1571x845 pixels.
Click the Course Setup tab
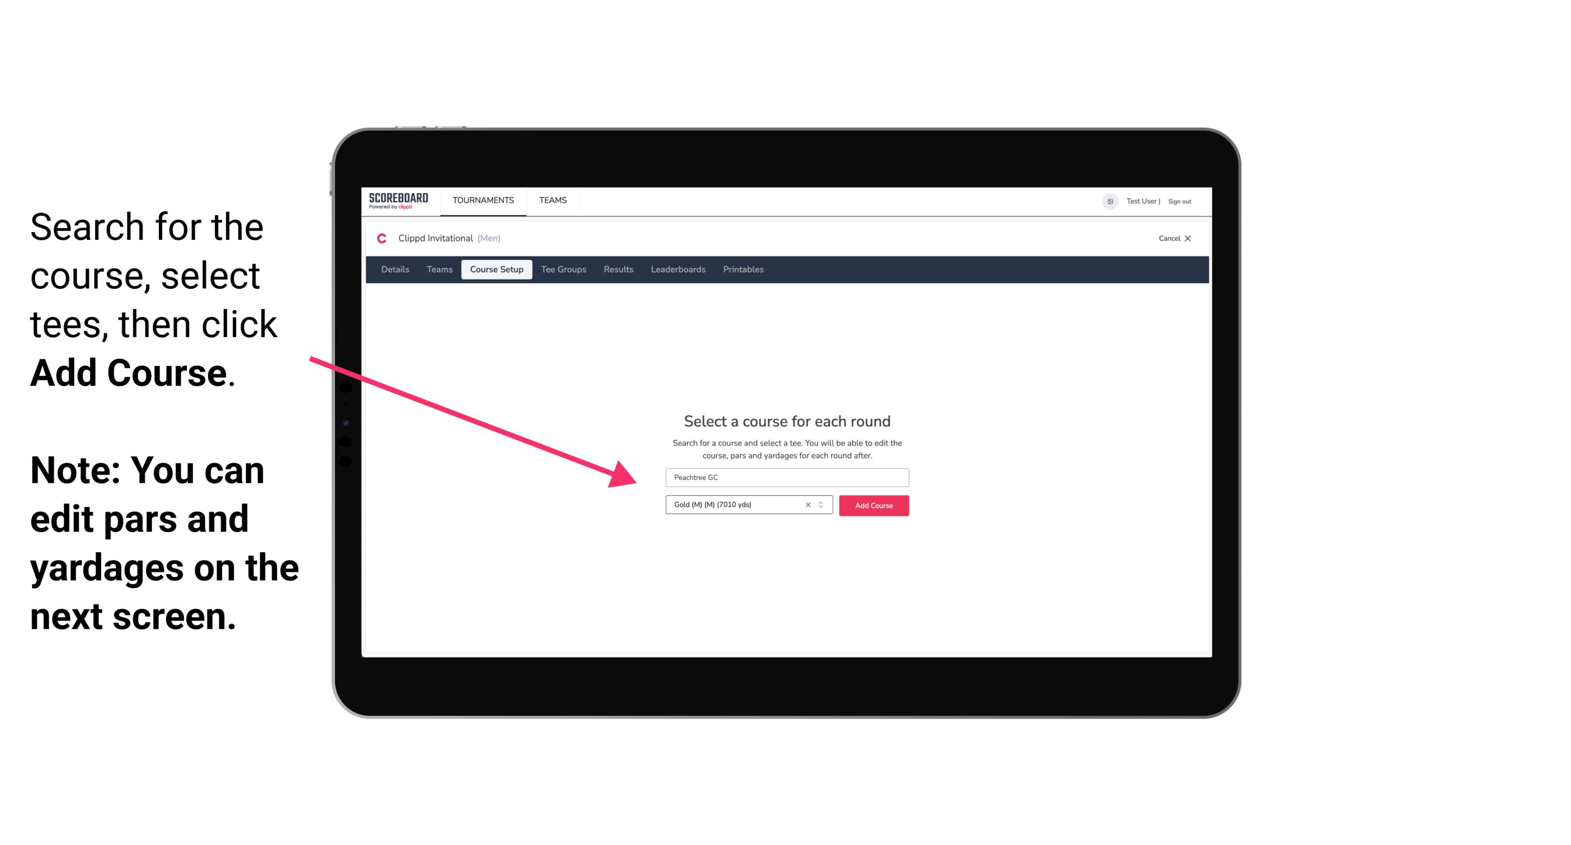point(496,270)
